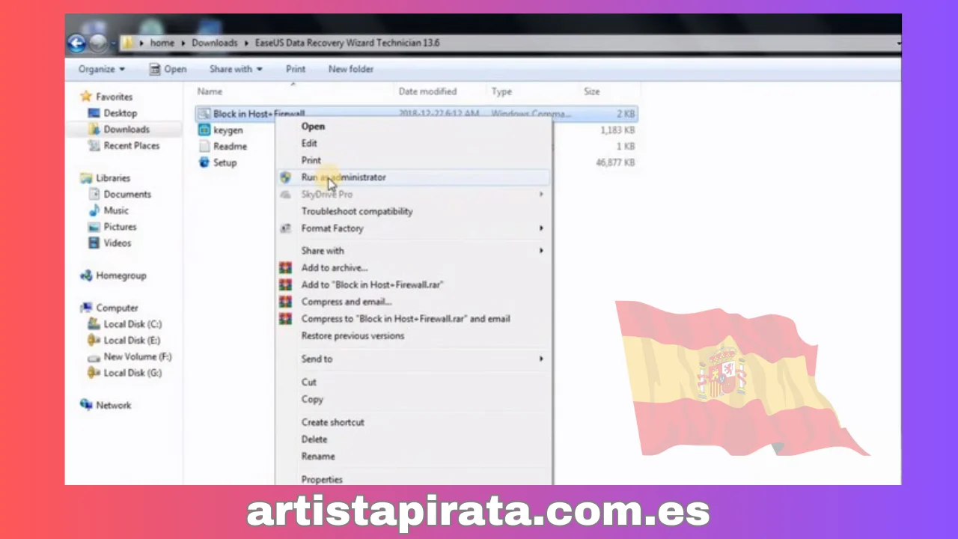Click the Readme file icon
Viewport: 958px width, 539px height.
pos(204,147)
